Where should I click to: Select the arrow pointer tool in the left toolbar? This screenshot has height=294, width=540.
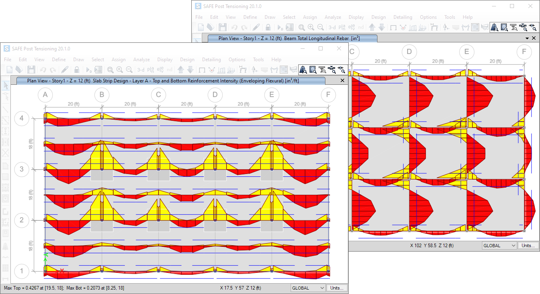coord(5,85)
